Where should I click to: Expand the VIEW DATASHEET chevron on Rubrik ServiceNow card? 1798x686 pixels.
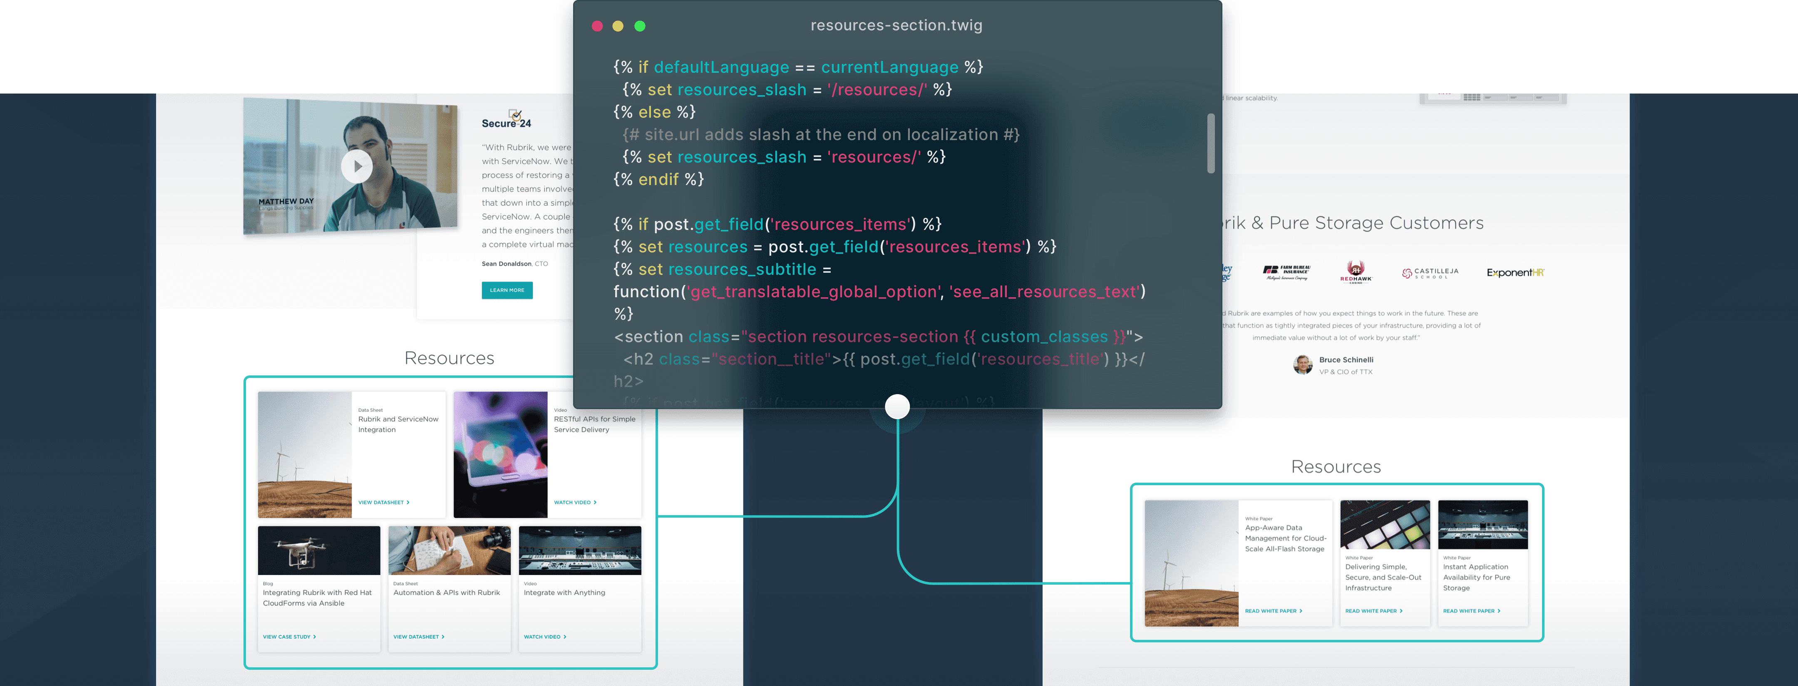click(x=408, y=502)
